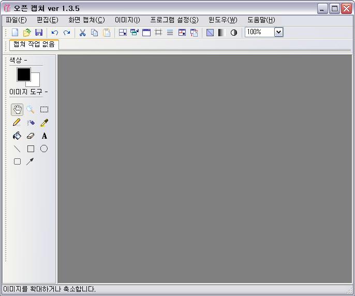Click the Save floppy disk icon

tap(39, 33)
